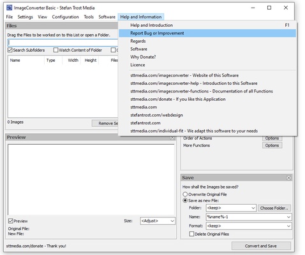Select Report Bug or Improvement
The width and height of the screenshot is (305, 255).
tap(207, 33)
